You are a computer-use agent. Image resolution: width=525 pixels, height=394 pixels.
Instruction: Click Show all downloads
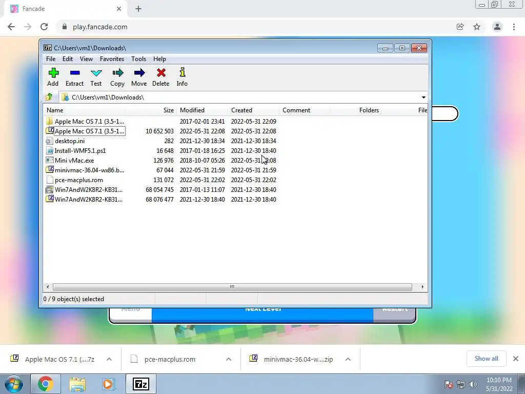click(486, 359)
